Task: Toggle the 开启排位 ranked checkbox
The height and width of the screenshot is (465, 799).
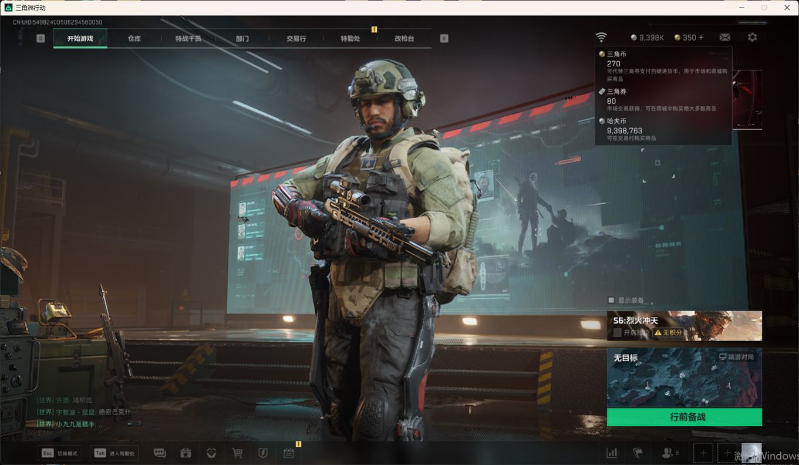Action: pyautogui.click(x=617, y=332)
